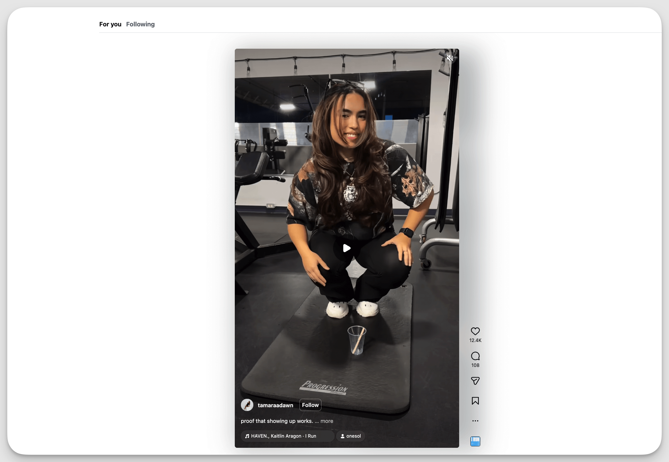Open tamaraadawn's profile from the username
This screenshot has height=462, width=669.
point(275,405)
